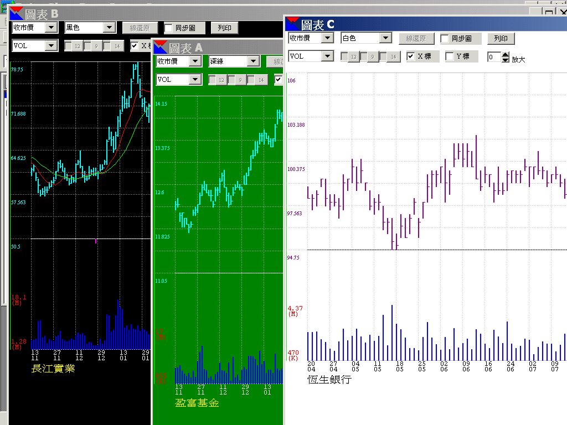Toggle 9 checkbox in chart A
This screenshot has width=567, height=425.
pyautogui.click(x=231, y=80)
